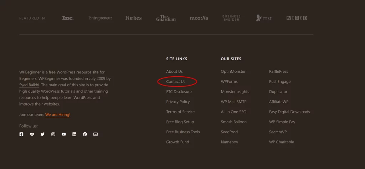Open Terms of Service link
The height and width of the screenshot is (169, 365).
[x=180, y=112]
